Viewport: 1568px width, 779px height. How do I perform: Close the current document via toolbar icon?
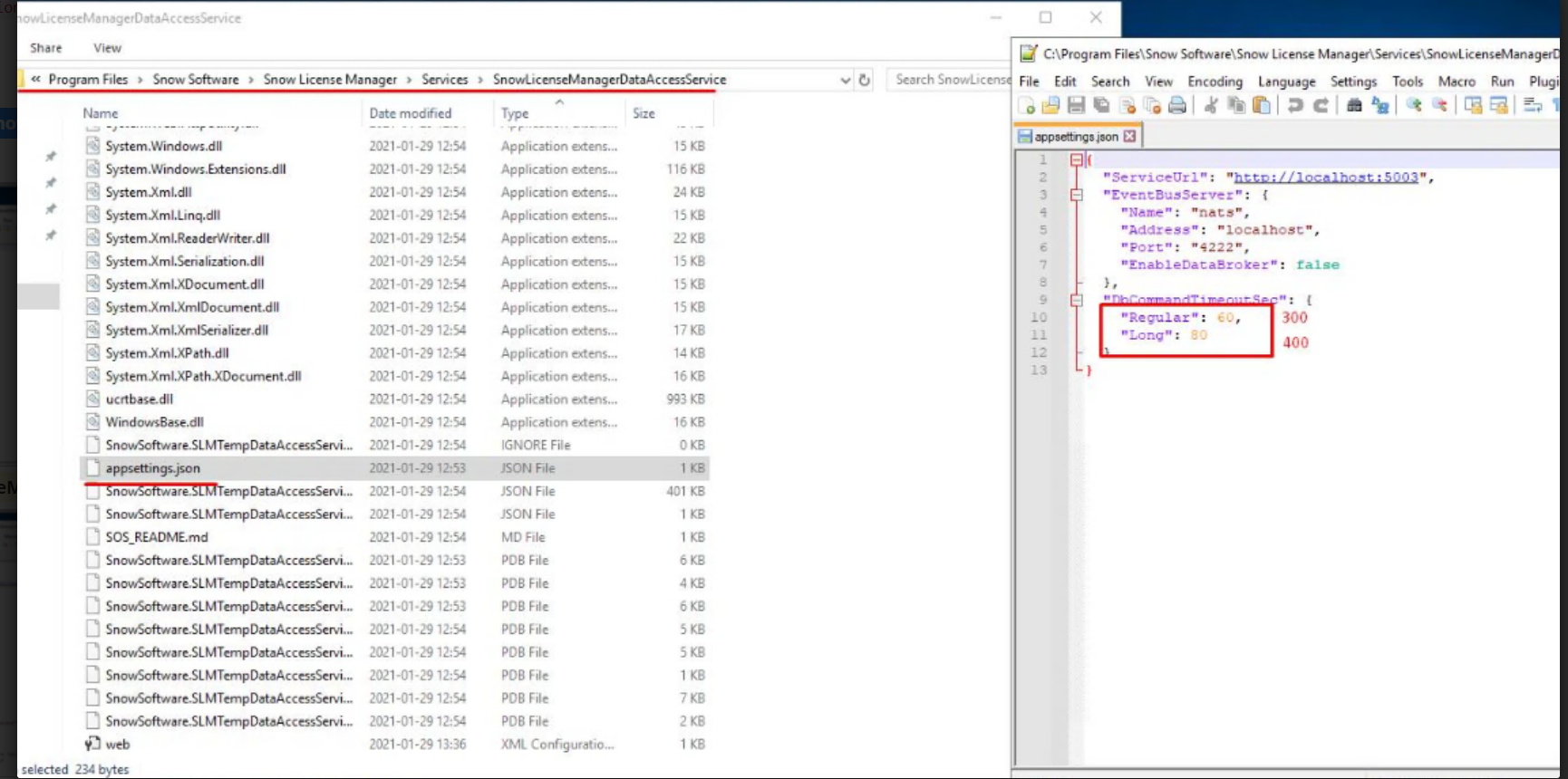click(1128, 106)
